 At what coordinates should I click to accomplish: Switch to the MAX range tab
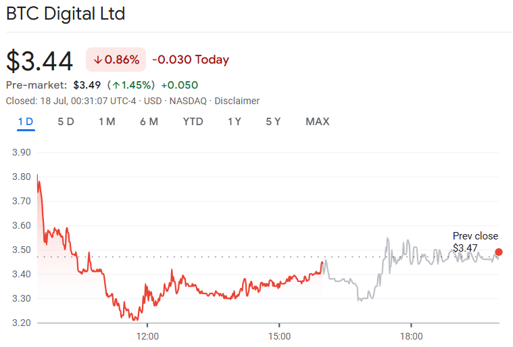(318, 122)
